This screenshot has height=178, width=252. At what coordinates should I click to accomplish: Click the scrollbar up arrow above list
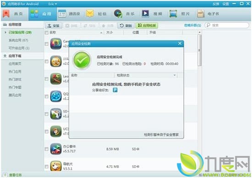(199, 32)
